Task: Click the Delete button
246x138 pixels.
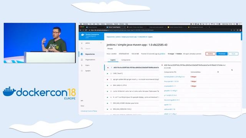Action: [x=210, y=54]
